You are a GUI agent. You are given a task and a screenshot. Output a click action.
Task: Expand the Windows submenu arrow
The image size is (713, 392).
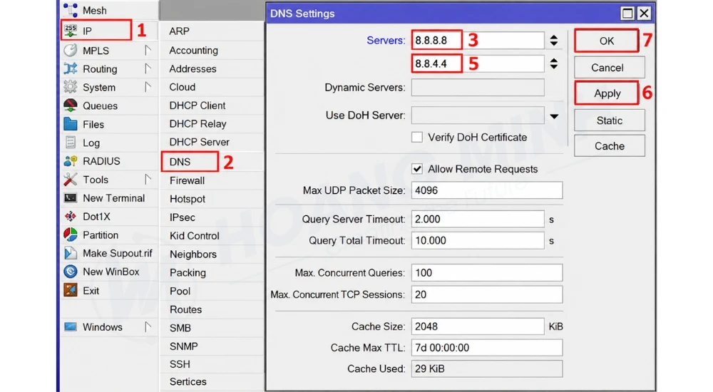(x=148, y=327)
